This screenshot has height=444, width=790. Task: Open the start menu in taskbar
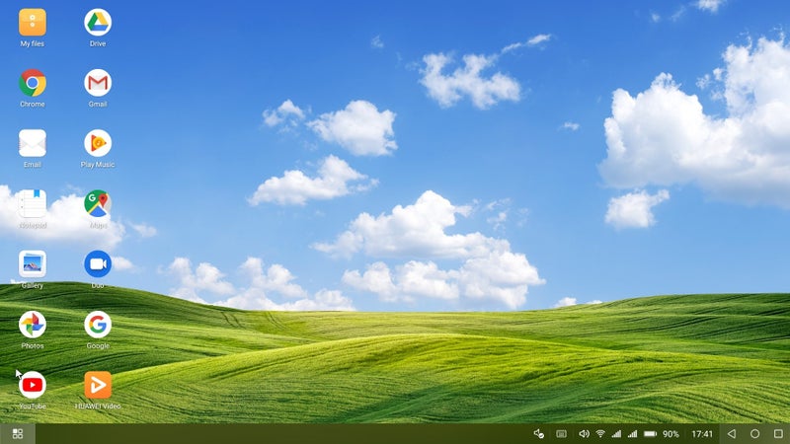[x=17, y=433]
